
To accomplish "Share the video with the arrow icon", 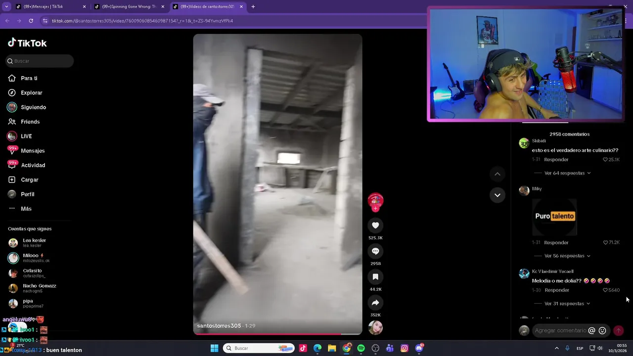I will coord(375,303).
